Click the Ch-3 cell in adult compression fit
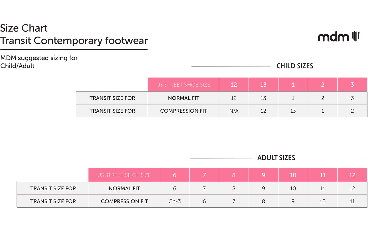This screenshot has height=227, width=368. click(174, 201)
